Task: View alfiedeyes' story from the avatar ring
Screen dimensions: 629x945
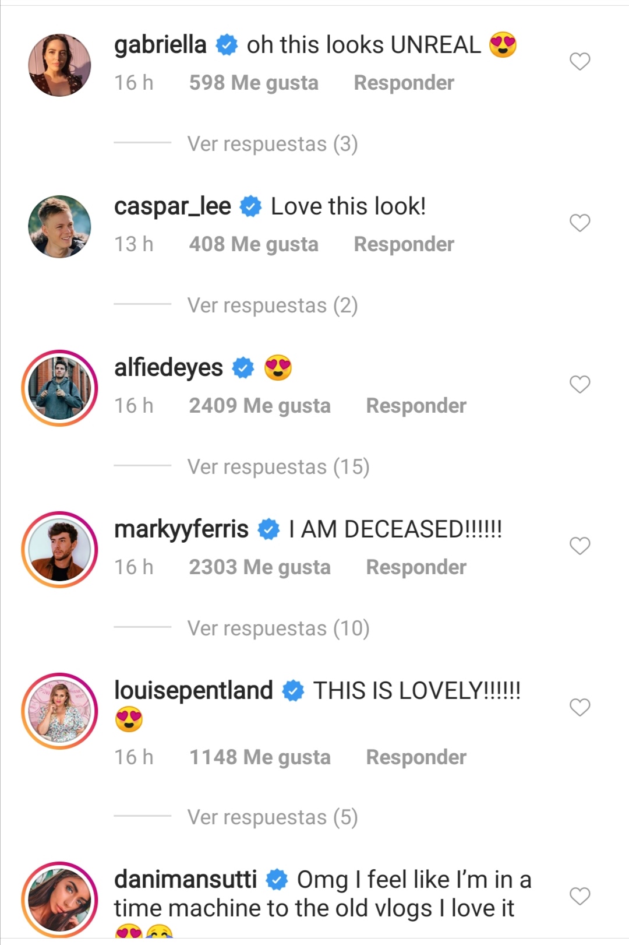Action: 59,388
